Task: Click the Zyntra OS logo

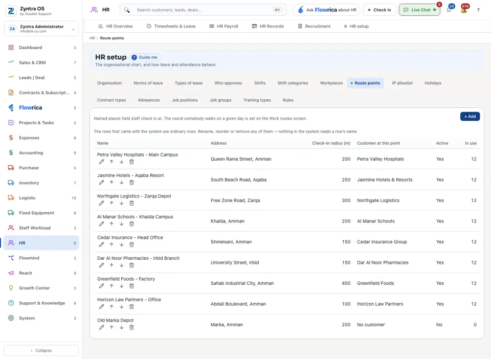Action: point(11,11)
